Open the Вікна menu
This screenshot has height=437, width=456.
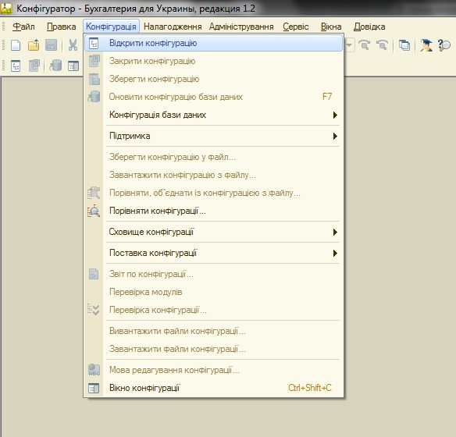tap(331, 27)
